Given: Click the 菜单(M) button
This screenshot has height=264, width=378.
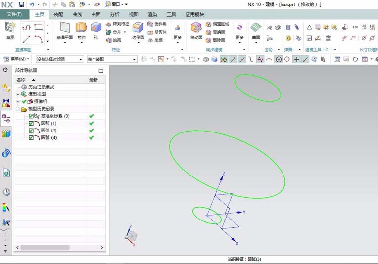Looking at the screenshot, I should pyautogui.click(x=16, y=59).
